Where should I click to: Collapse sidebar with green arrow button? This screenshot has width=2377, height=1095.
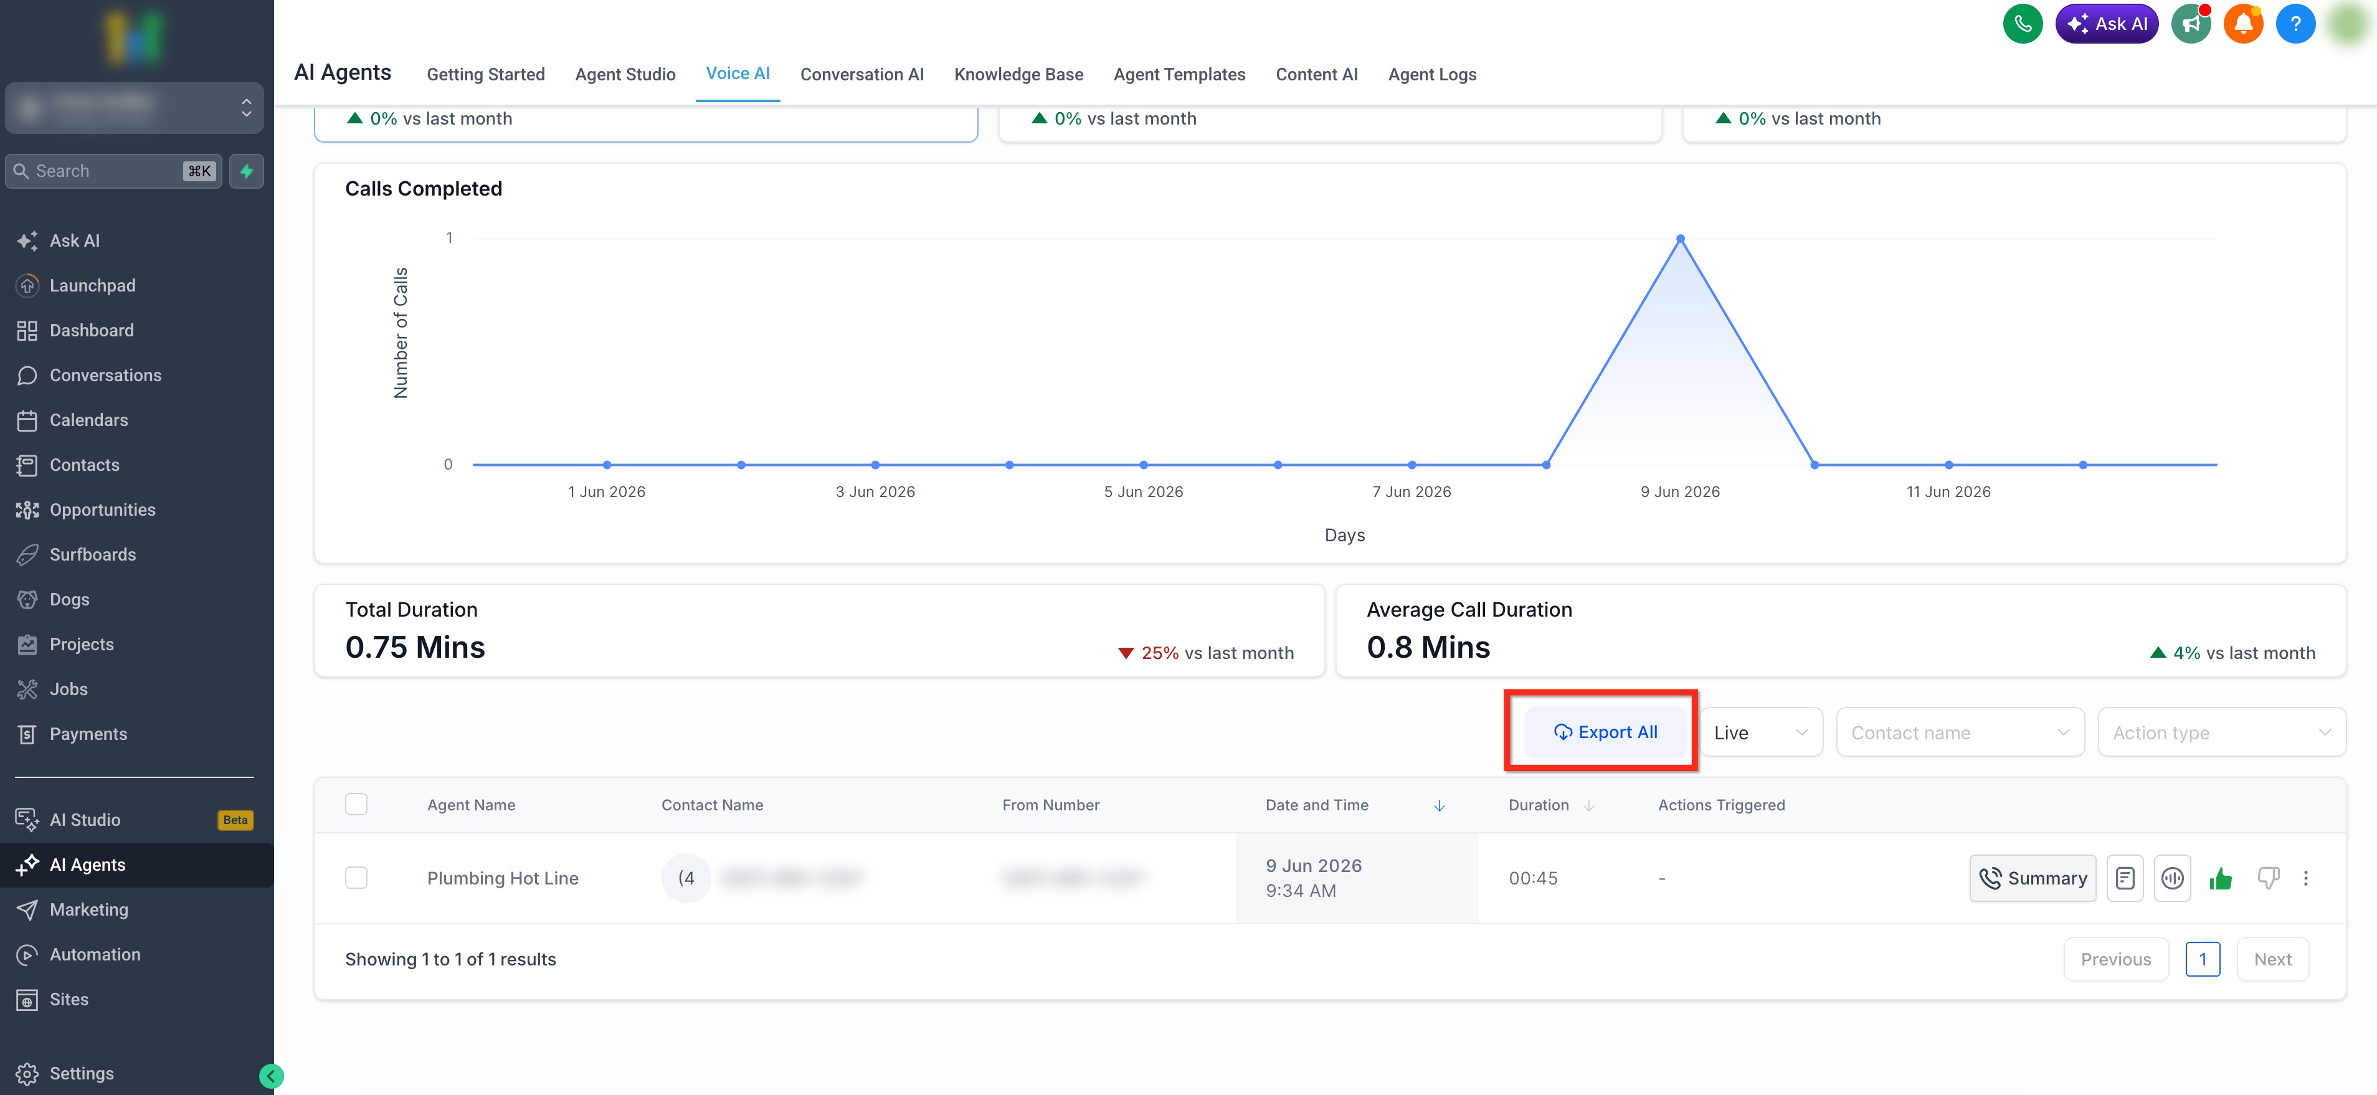(270, 1076)
